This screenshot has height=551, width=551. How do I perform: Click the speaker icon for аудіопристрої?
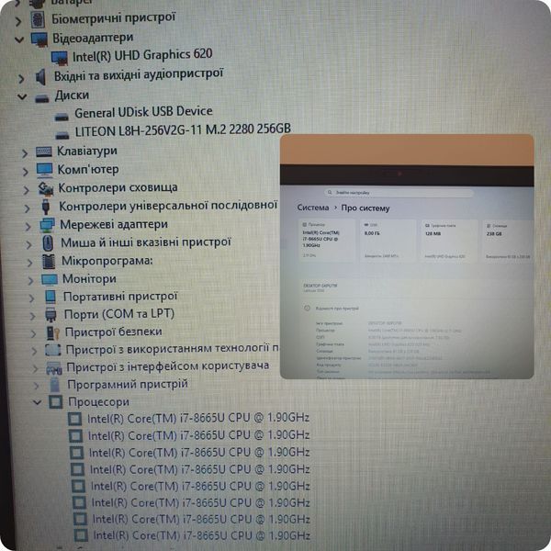click(40, 77)
